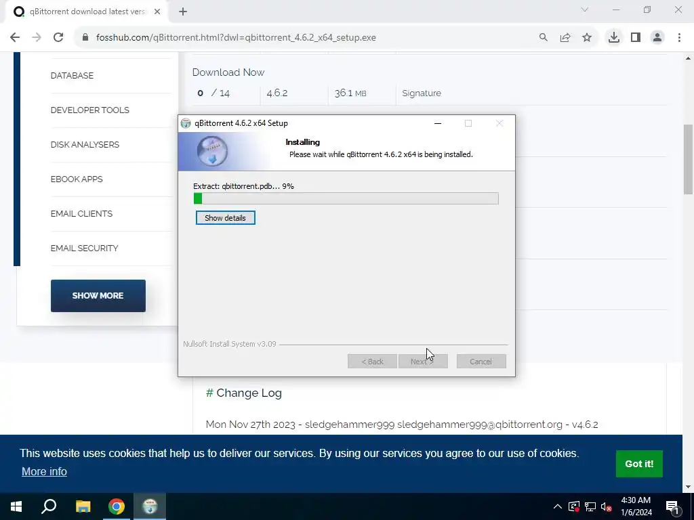Open the notification center icon
This screenshot has height=520, width=694.
[x=672, y=506]
